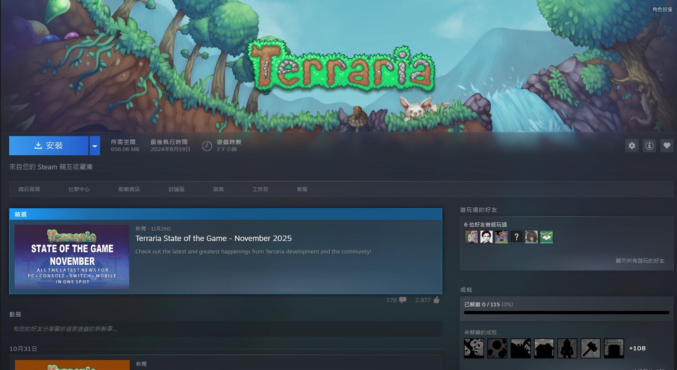Click the achievements progress bar
677x370 pixels.
(566, 312)
